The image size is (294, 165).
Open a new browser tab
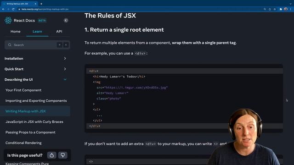(x=41, y=4)
